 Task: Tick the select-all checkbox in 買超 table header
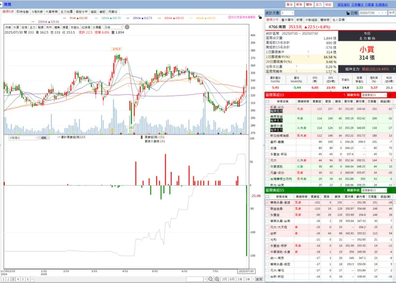pyautogui.click(x=267, y=101)
